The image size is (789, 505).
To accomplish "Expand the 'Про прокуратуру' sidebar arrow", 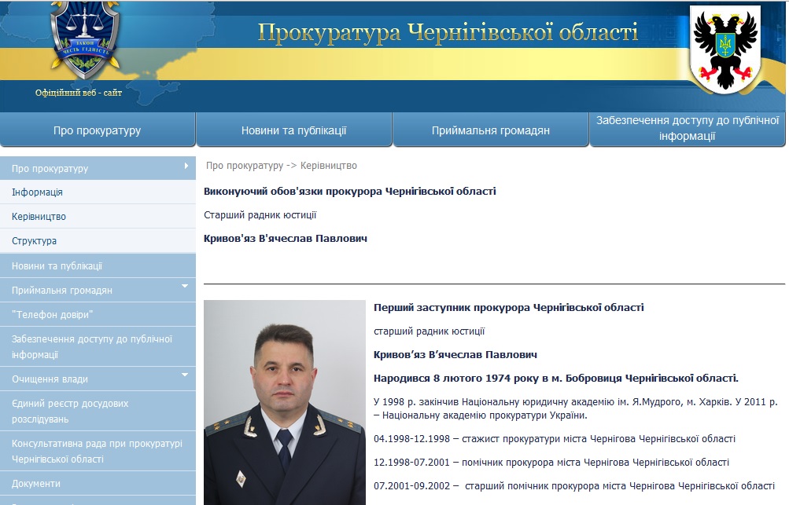I will click(186, 166).
